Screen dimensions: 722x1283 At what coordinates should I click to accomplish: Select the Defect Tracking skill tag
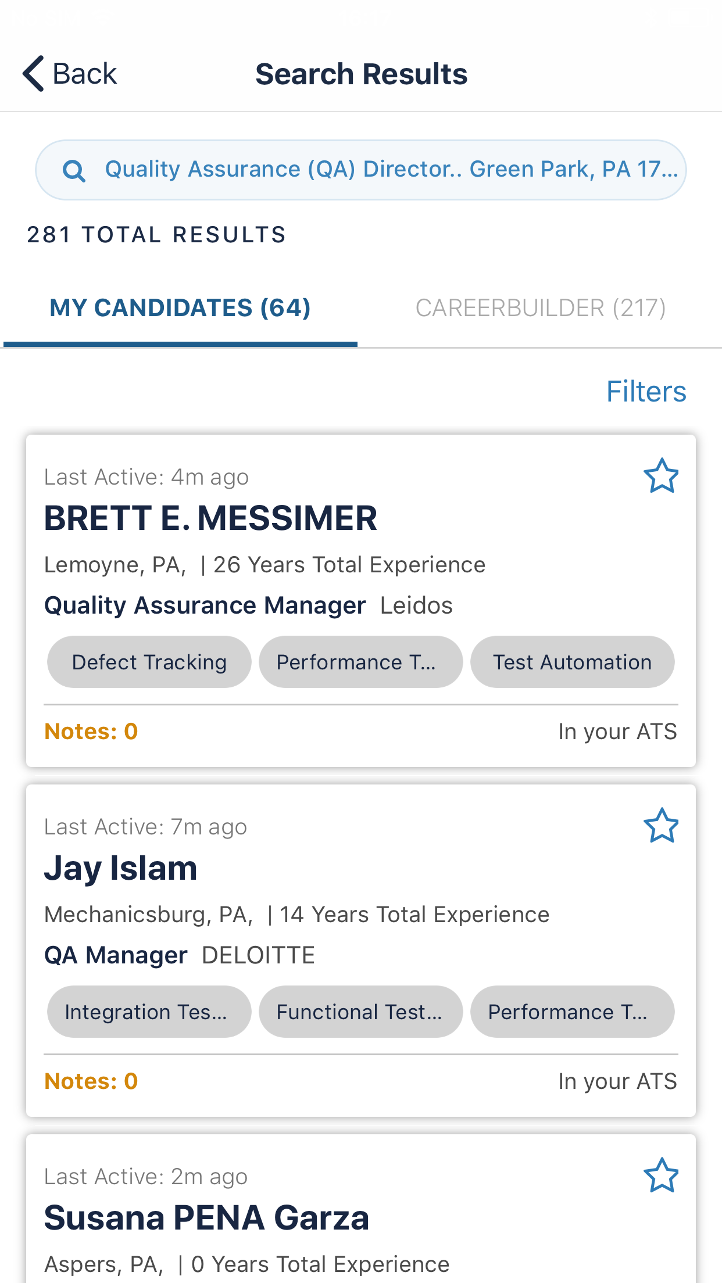point(149,662)
